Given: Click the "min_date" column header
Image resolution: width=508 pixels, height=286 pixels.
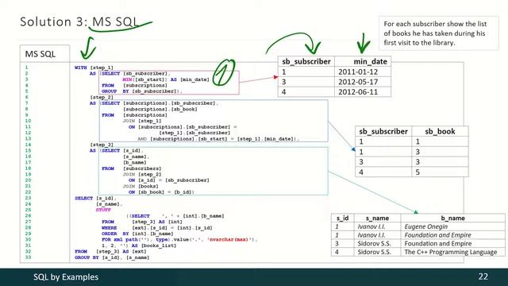Looking at the screenshot, I should point(371,61).
